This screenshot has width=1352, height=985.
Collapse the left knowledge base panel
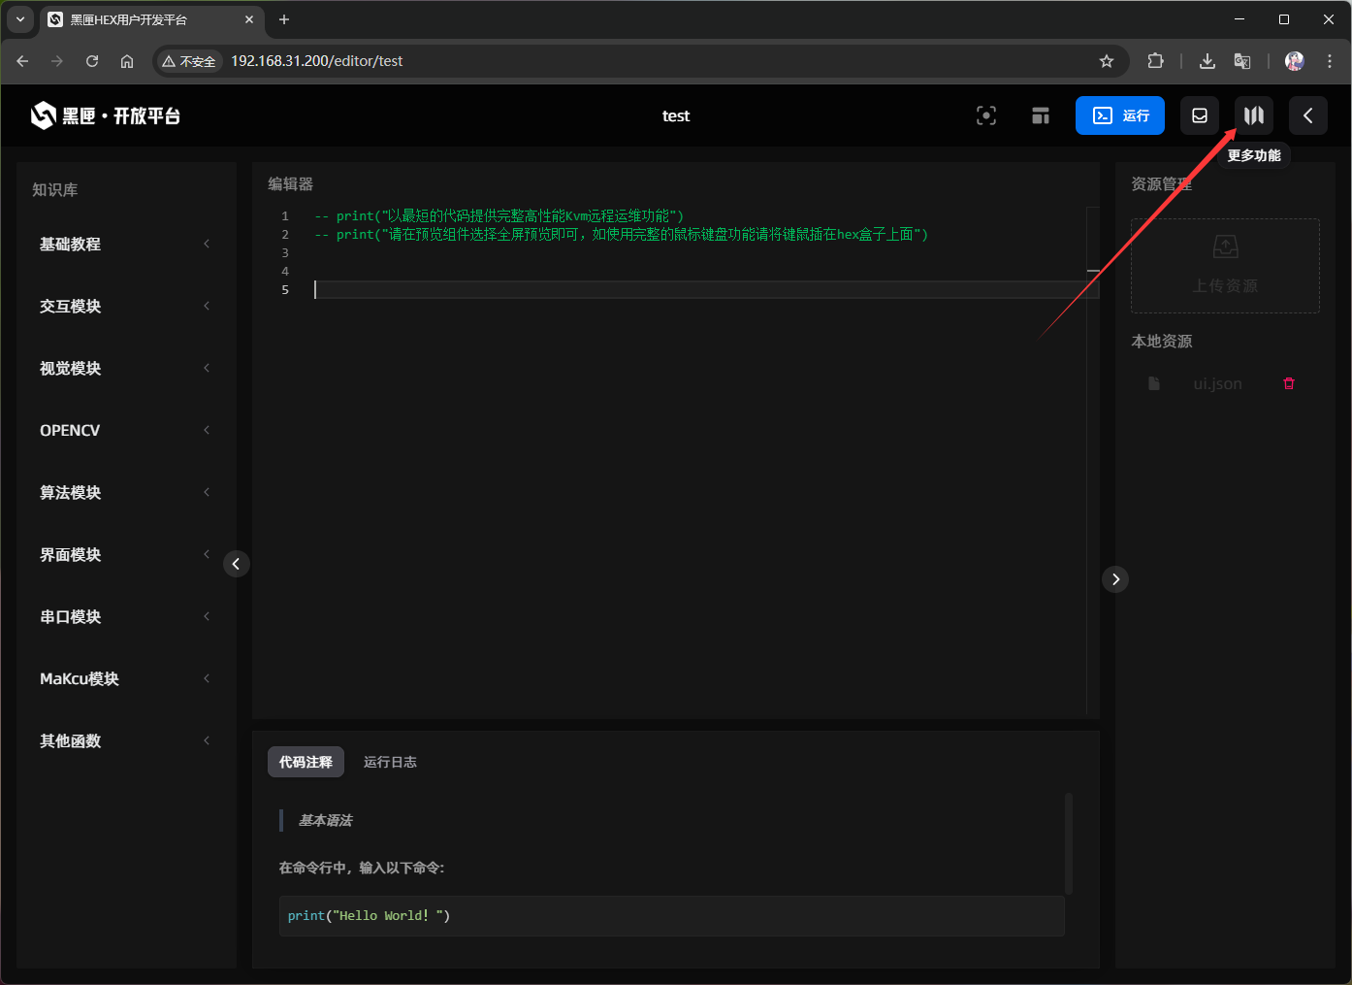(236, 564)
